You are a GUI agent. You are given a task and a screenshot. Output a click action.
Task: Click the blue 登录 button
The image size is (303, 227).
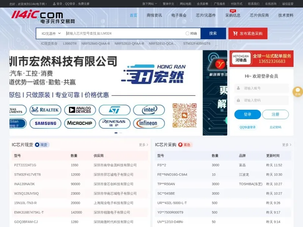(248, 115)
